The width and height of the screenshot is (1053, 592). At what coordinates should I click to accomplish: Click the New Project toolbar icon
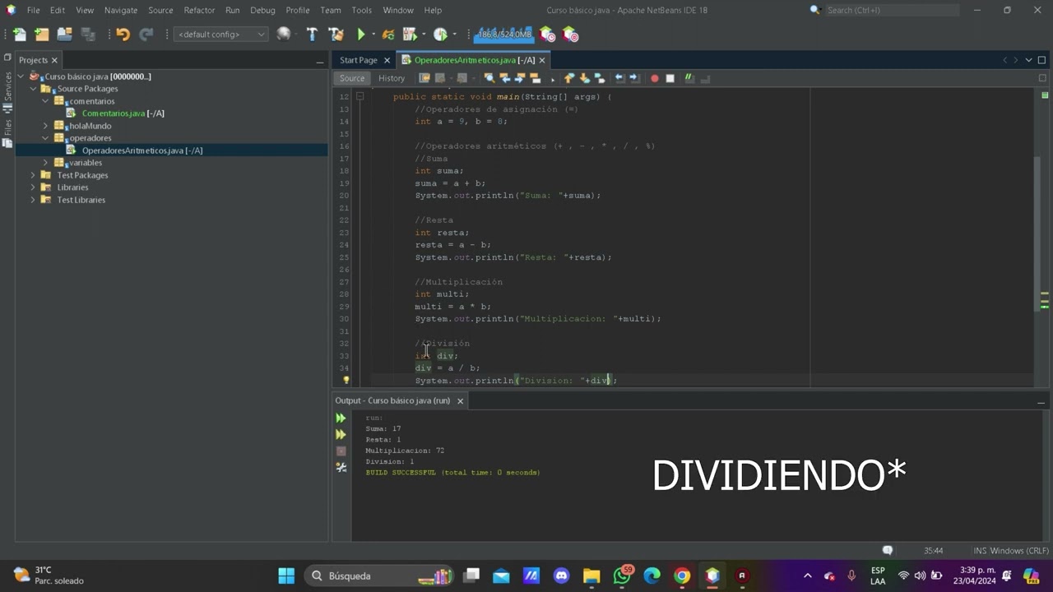click(x=41, y=35)
